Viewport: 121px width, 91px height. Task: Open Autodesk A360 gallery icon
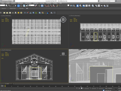pos(107,6)
